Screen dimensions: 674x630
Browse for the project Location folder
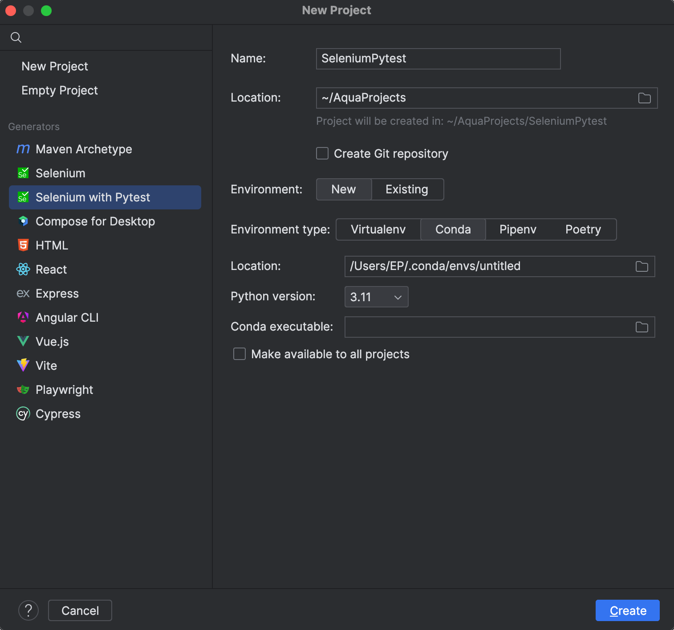point(644,98)
